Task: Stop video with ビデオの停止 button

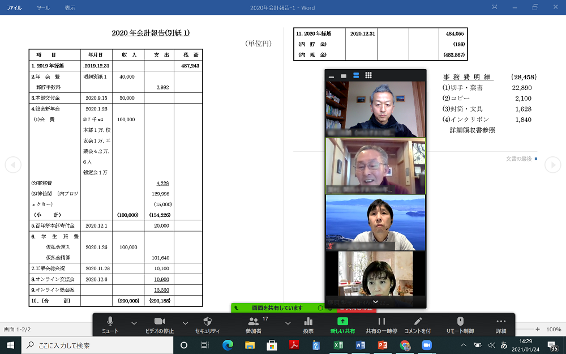Action: click(159, 325)
